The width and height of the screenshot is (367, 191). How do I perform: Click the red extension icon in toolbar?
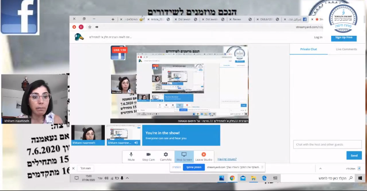tap(74, 27)
